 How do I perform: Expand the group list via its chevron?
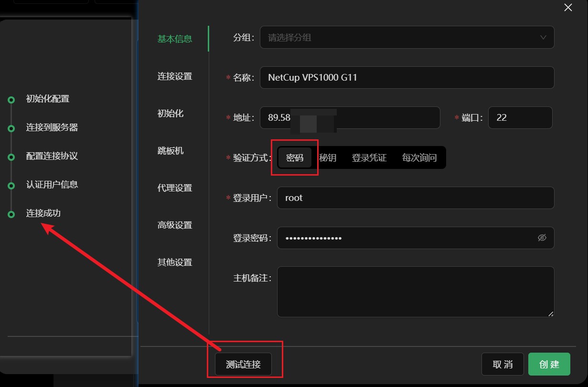543,37
